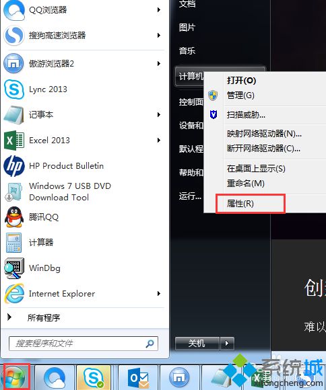This screenshot has height=390, width=326.
Task: Choose 在桌面上显示(S) from the context menu
Action: coord(256,169)
